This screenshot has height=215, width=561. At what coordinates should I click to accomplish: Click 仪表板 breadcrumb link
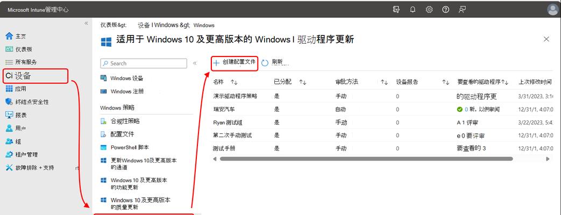pos(113,25)
